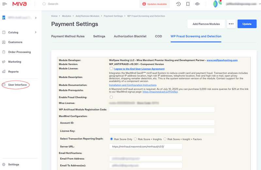Click the Account ID field
This screenshot has height=170, width=261.
click(162, 123)
